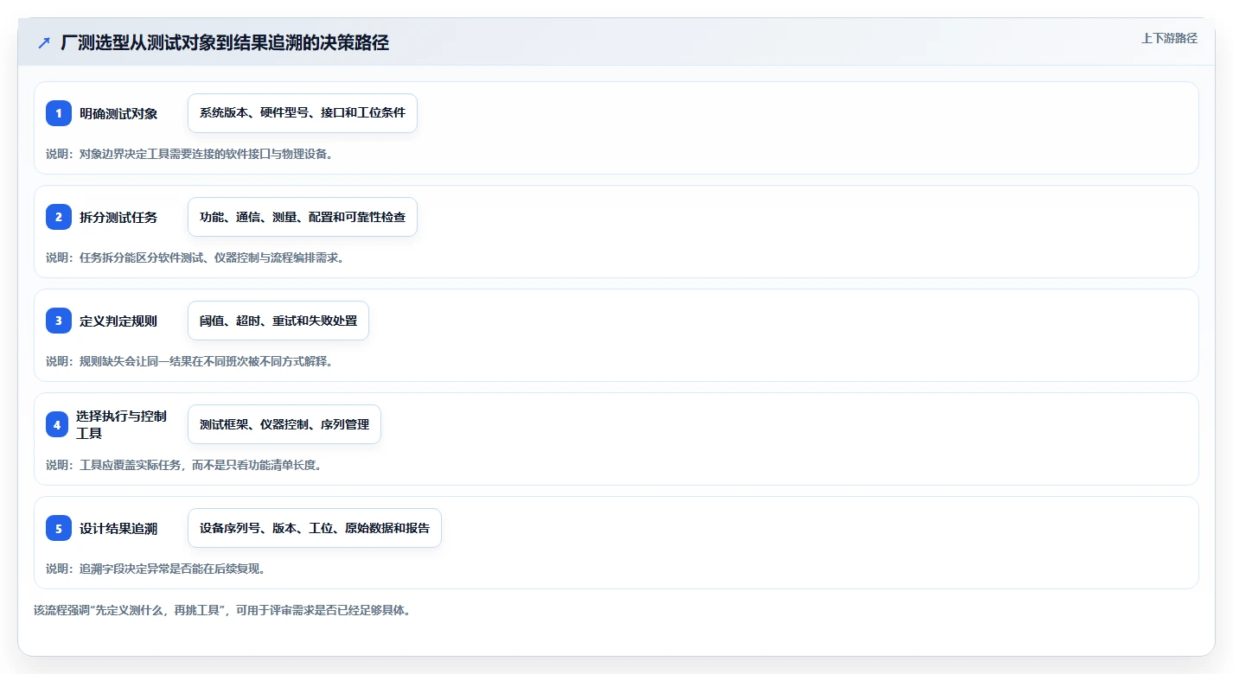
Task: Select the 系统版本、硬件型号、接口和工位条件 chip
Action: [x=303, y=113]
